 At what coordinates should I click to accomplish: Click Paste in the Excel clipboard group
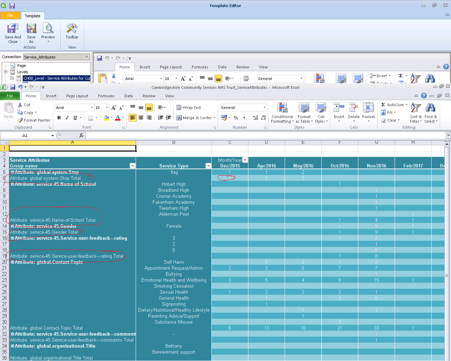tap(8, 112)
